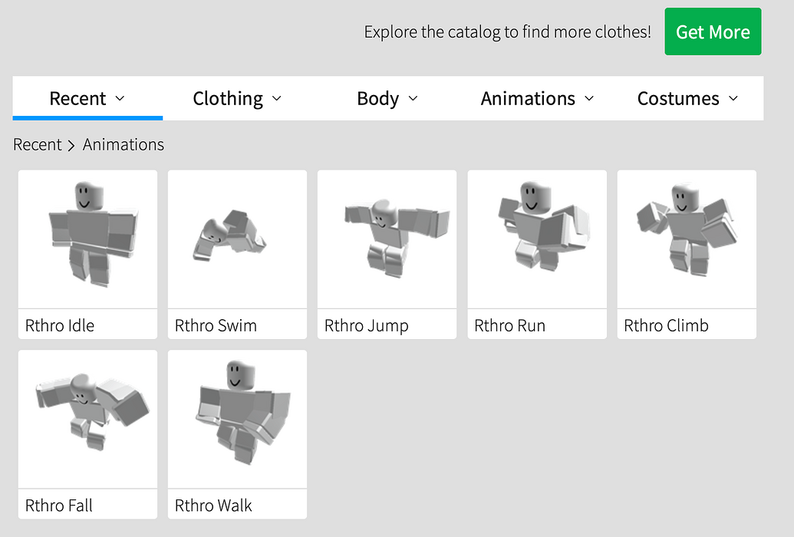
Task: Select the Animations tab
Action: [528, 98]
